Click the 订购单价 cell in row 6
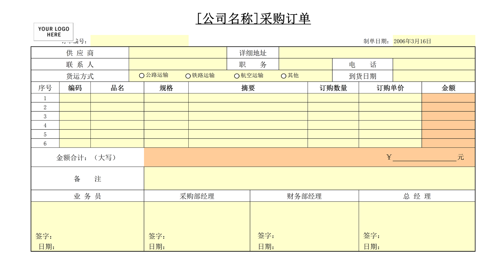The width and height of the screenshot is (504, 256). 390,143
